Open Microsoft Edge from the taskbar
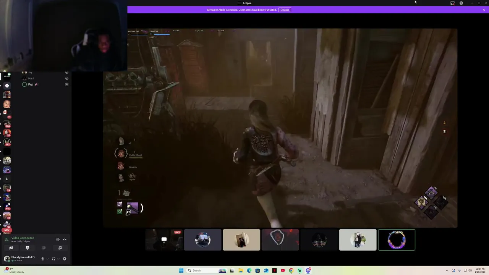Viewport: 489px width, 275px height. (249, 270)
